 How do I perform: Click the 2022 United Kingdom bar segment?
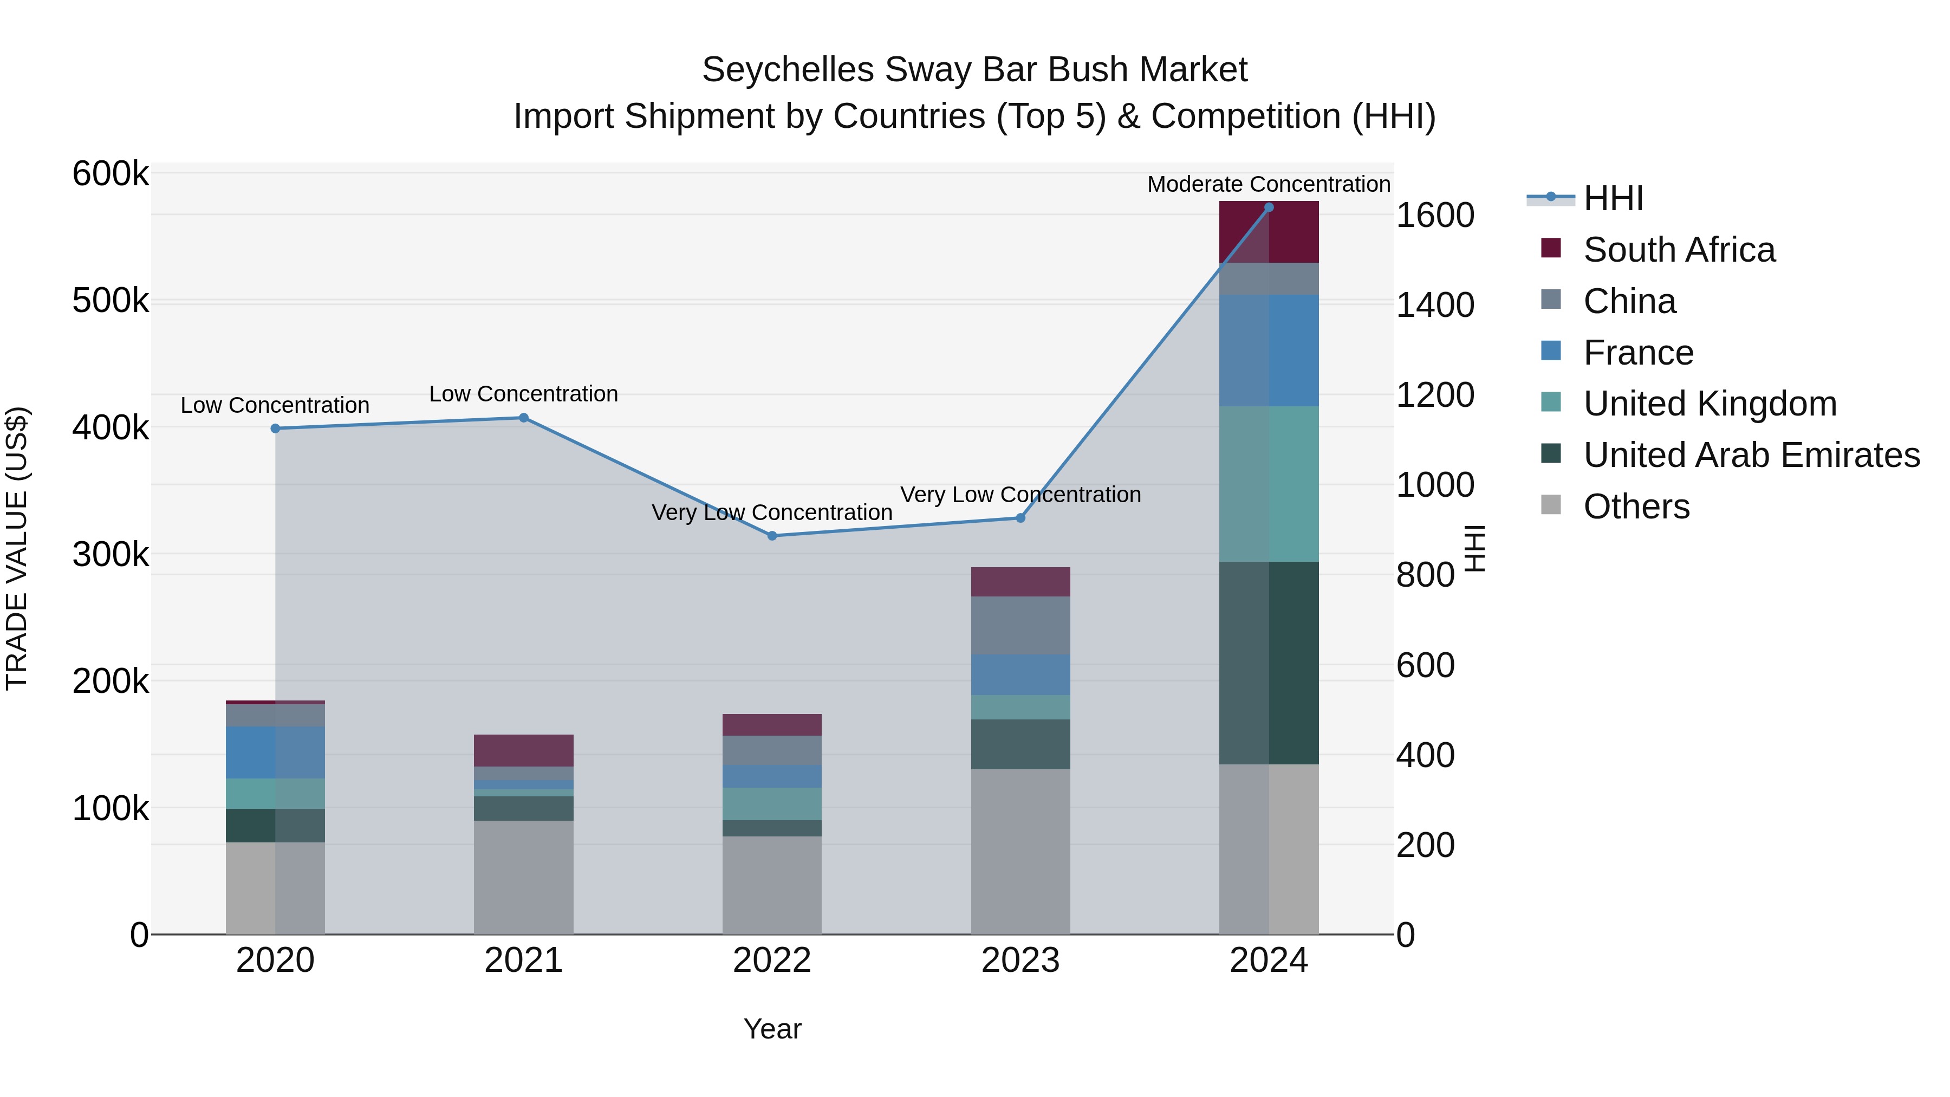(x=772, y=804)
